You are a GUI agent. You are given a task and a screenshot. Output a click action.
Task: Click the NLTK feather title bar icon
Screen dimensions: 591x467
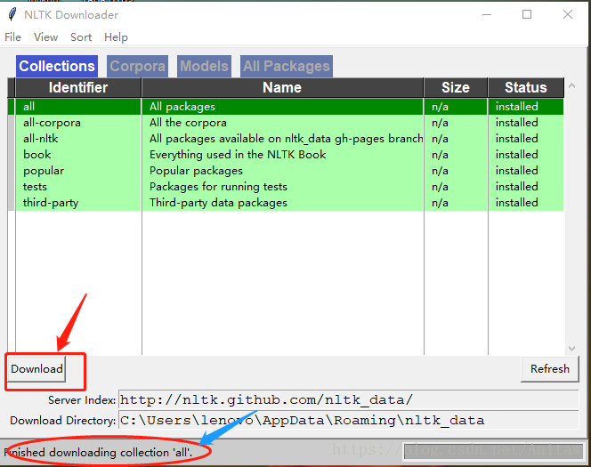[x=12, y=14]
